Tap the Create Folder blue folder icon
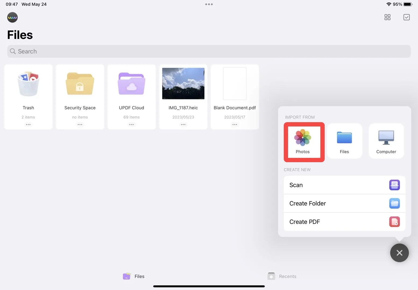Image resolution: width=418 pixels, height=290 pixels. pos(394,203)
